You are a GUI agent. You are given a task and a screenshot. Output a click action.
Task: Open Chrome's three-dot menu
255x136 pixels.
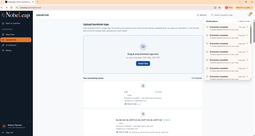(252, 8)
